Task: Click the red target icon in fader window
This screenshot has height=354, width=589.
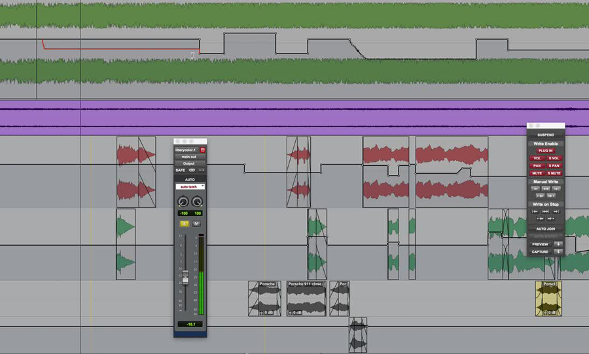Action: point(202,150)
